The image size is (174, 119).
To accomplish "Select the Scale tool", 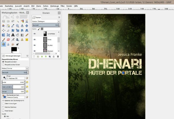I will [x=17, y=30].
